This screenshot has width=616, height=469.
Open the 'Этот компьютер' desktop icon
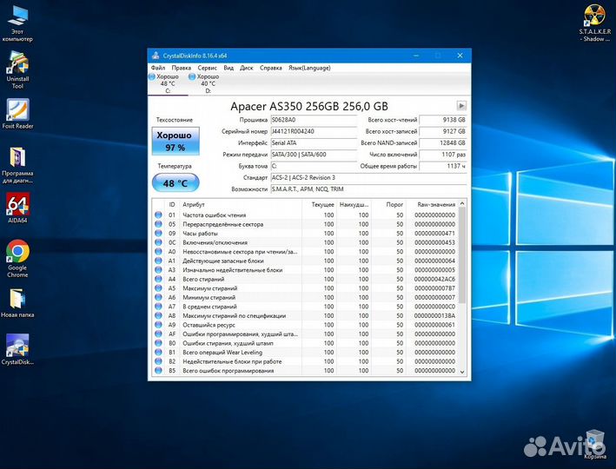17,23
